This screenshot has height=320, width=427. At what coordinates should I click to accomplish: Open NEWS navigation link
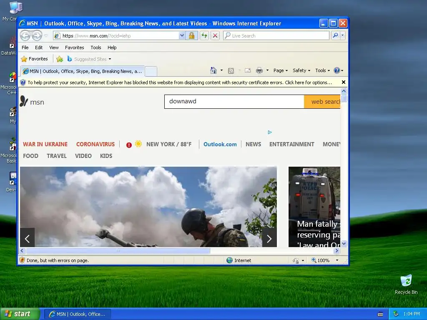tap(253, 144)
